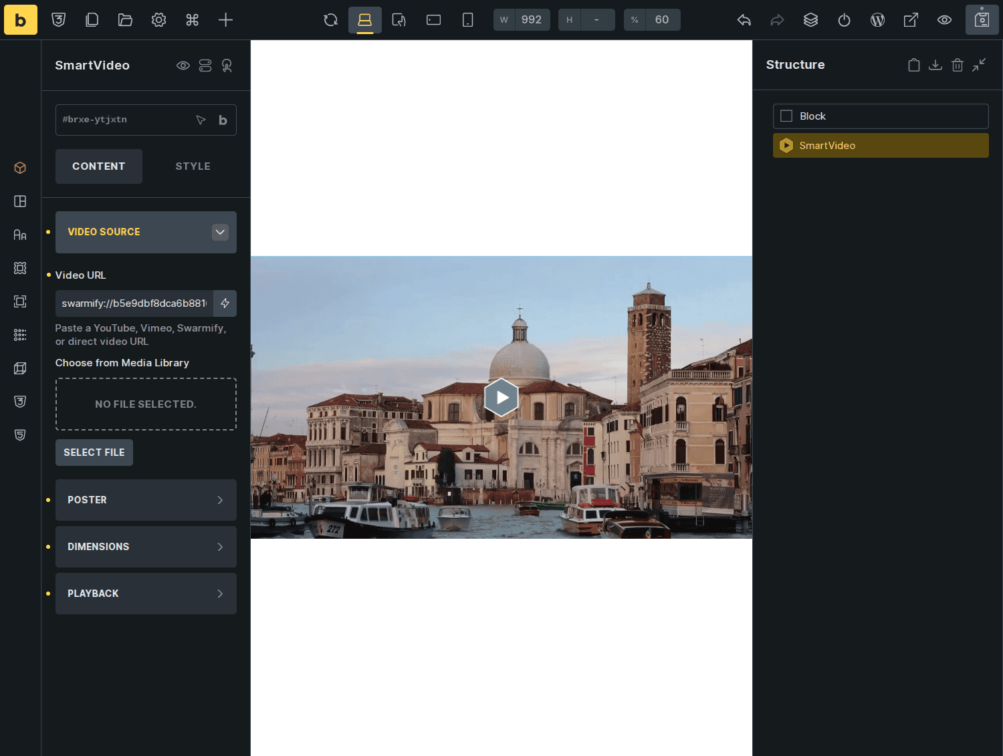Viewport: 1003px width, 756px height.
Task: Expand the PLAYBACK settings
Action: tap(146, 594)
